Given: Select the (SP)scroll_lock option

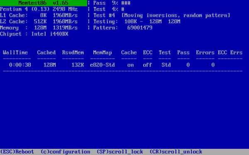Looking at the screenshot, I should click(x=120, y=152).
